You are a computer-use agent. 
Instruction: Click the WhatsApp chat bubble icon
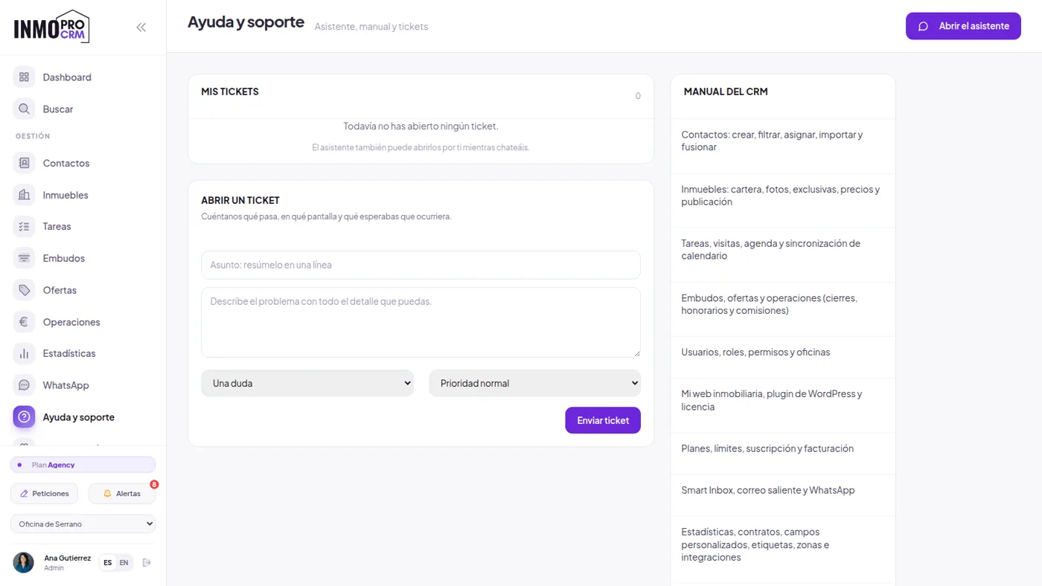click(24, 385)
